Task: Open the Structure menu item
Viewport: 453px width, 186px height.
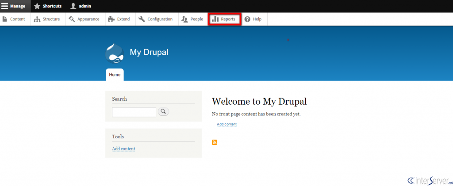Action: (48, 19)
